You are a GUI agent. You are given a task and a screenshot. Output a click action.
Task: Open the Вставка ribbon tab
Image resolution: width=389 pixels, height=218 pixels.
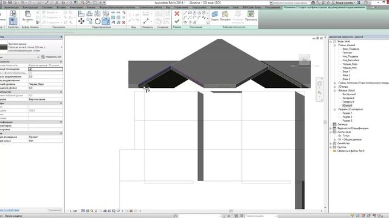click(x=61, y=7)
